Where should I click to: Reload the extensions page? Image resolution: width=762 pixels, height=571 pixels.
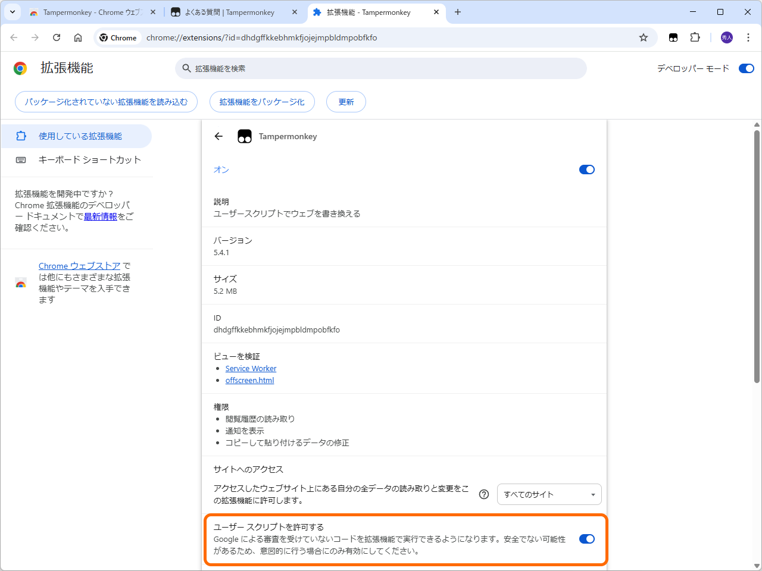tap(57, 37)
